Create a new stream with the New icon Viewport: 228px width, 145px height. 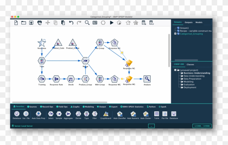[x=16, y=23]
